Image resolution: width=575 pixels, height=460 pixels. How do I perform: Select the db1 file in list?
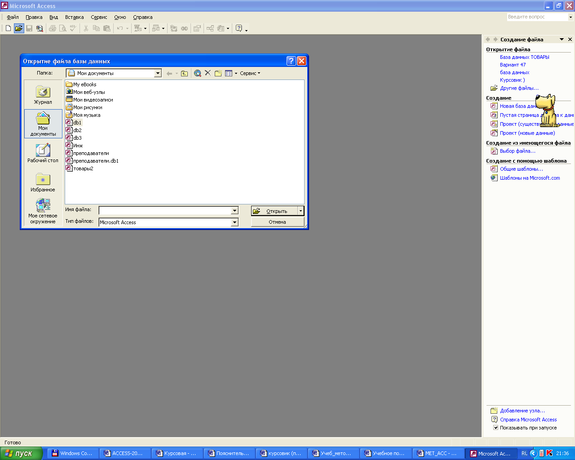[74, 123]
